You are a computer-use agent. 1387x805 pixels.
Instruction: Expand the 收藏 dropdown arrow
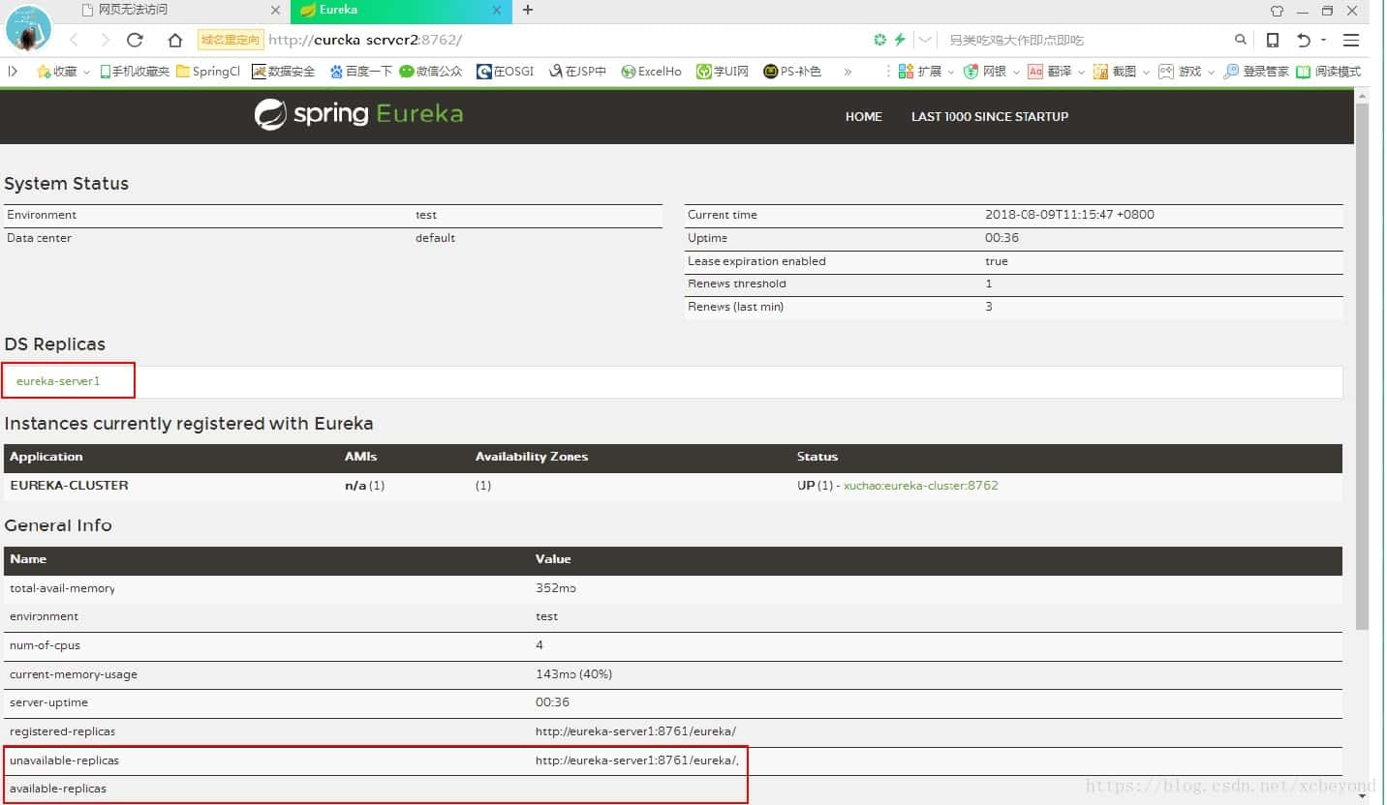coord(86,72)
